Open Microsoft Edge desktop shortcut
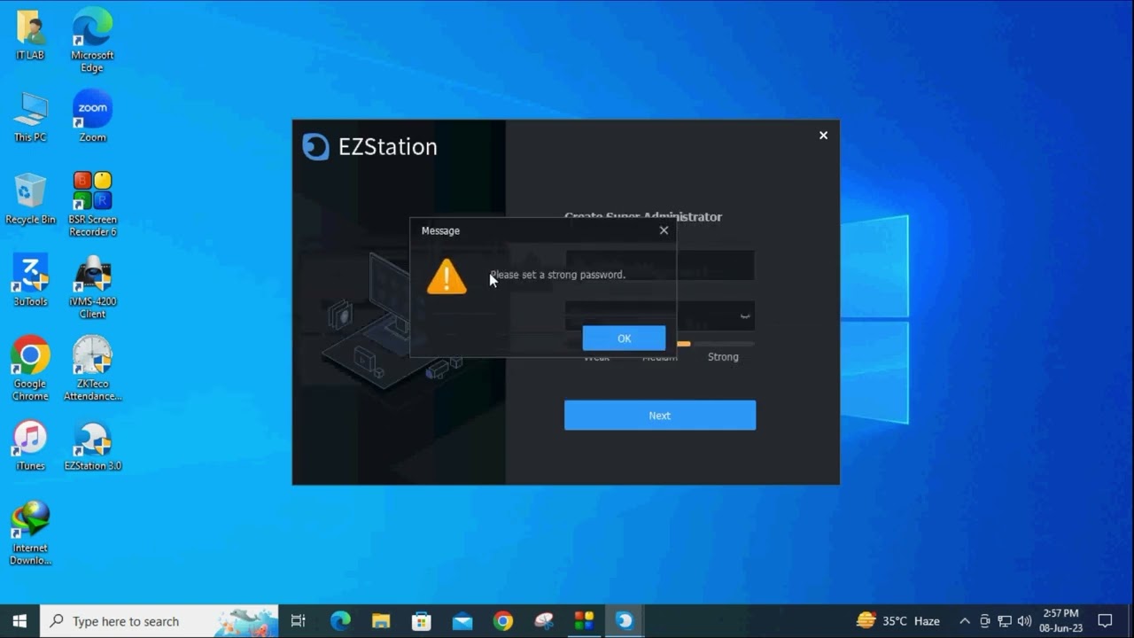Screen dimensions: 1134x638 [x=92, y=40]
